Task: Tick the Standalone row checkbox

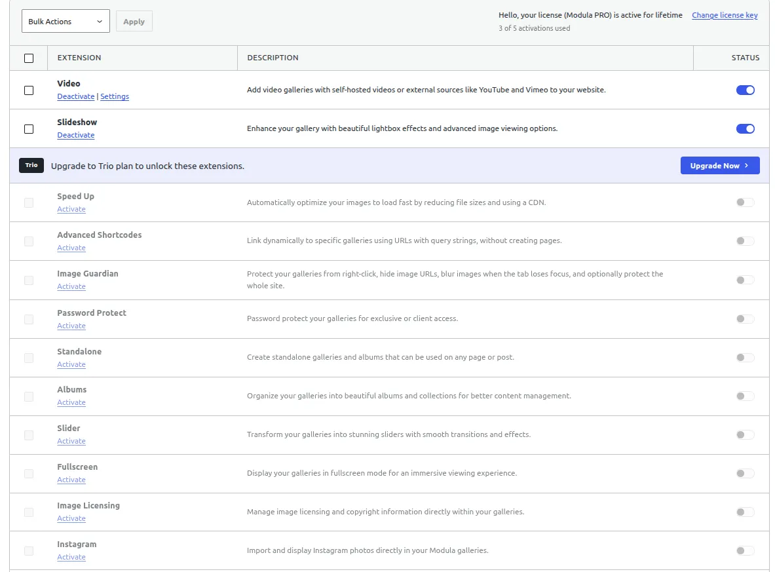Action: pyautogui.click(x=29, y=358)
